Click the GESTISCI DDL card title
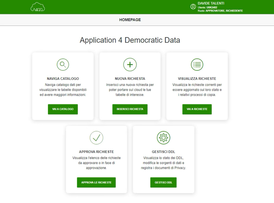This screenshot has width=274, height=203. tap(163, 152)
